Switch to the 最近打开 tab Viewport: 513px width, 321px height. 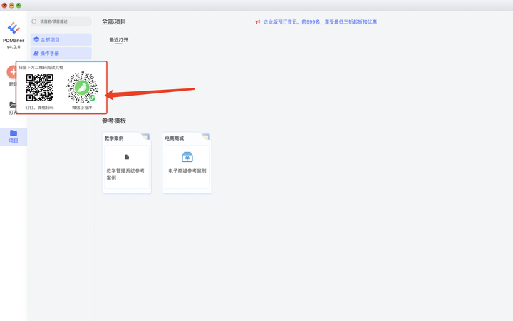coord(118,40)
